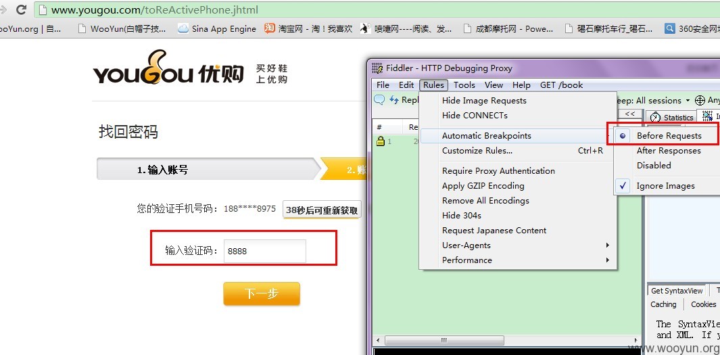Open the Edit menu in Fiddler
The width and height of the screenshot is (720, 355).
406,85
